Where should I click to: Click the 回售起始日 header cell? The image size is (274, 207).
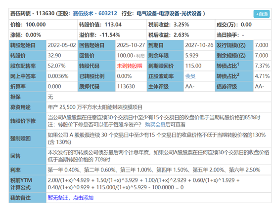[96, 45]
